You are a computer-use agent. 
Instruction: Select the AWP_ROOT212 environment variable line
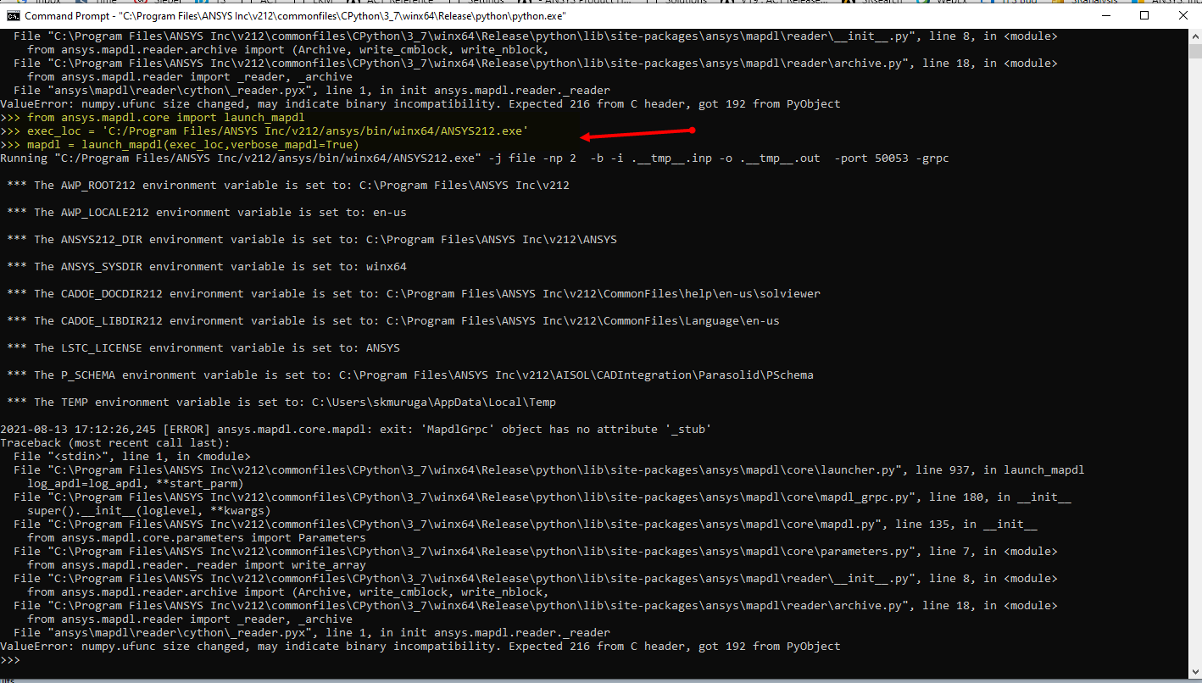288,186
